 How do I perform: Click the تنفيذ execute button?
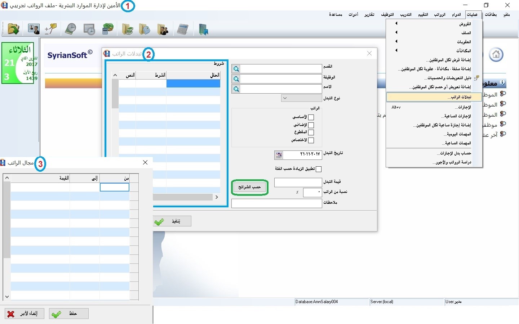click(172, 221)
